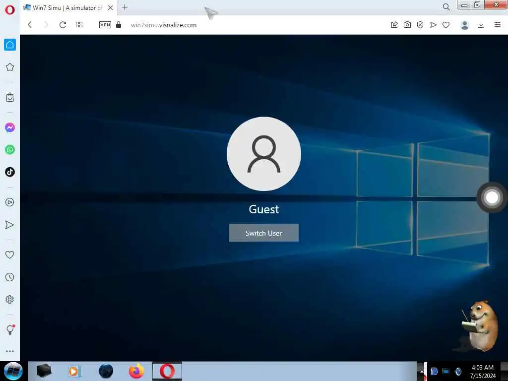
Task: Open WhatsApp in the sidebar
Action: pyautogui.click(x=10, y=150)
